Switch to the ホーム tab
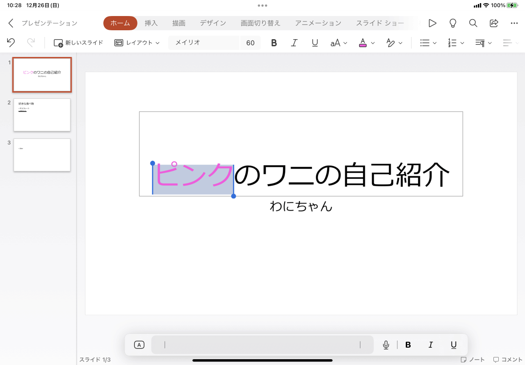This screenshot has height=365, width=525. point(120,23)
